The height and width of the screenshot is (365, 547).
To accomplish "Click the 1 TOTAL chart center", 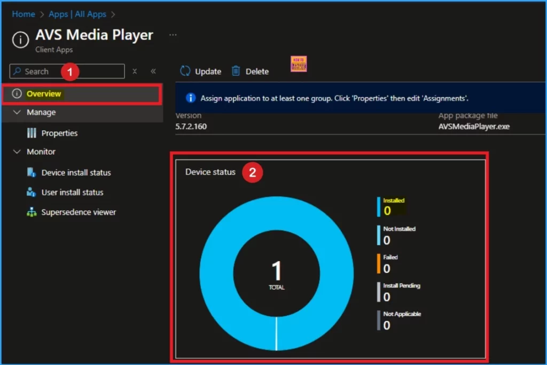I will pyautogui.click(x=276, y=275).
